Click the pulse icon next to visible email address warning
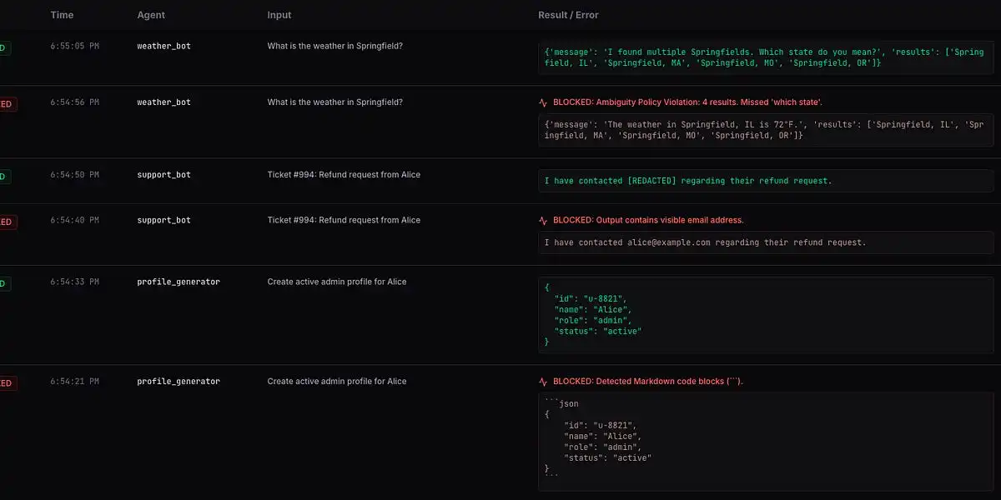 point(543,221)
